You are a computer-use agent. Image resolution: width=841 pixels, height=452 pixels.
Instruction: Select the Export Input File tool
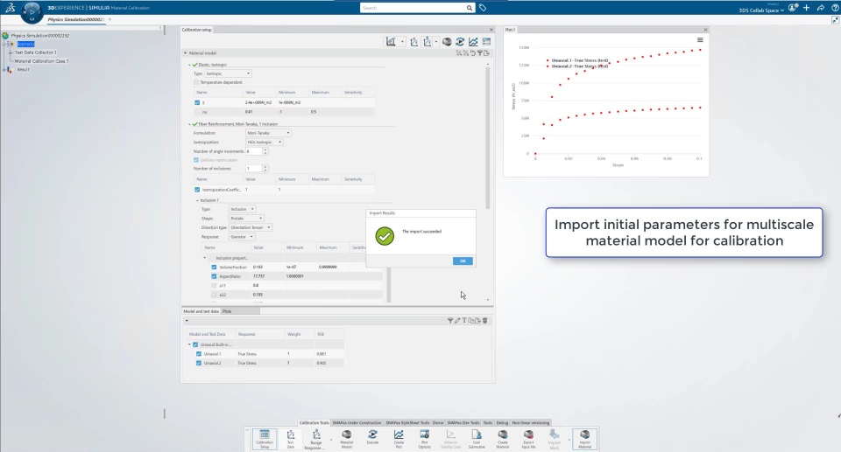528,439
